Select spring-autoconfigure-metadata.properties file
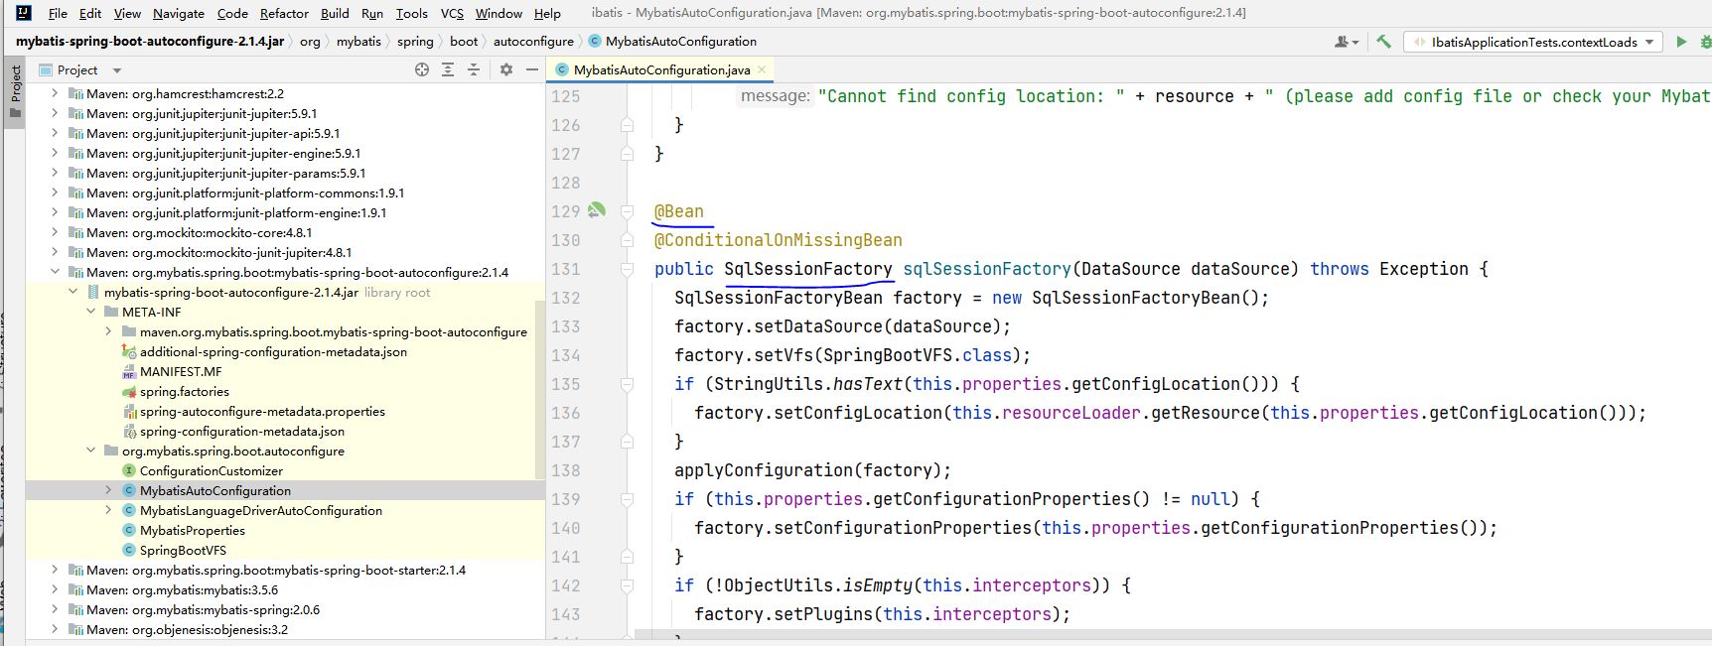 262,411
